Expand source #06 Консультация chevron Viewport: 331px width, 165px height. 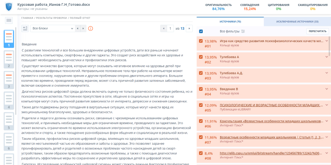[326, 121]
